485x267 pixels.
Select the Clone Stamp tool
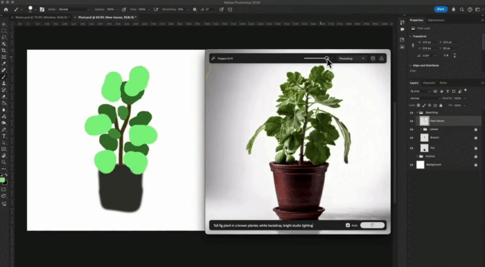click(3, 84)
